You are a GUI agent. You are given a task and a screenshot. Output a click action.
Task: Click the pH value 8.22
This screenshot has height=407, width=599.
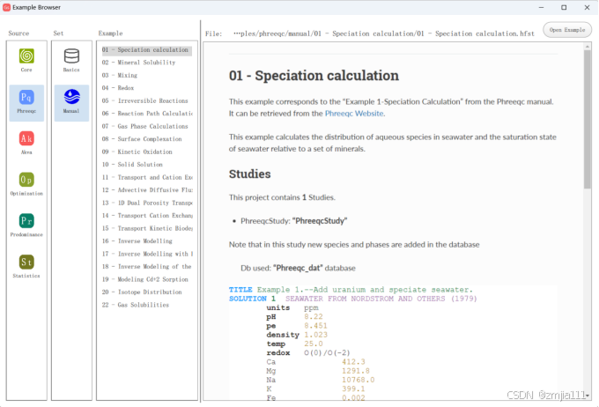(314, 317)
